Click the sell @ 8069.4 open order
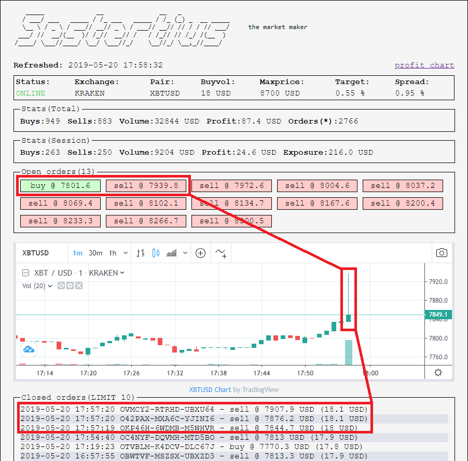 (x=60, y=204)
